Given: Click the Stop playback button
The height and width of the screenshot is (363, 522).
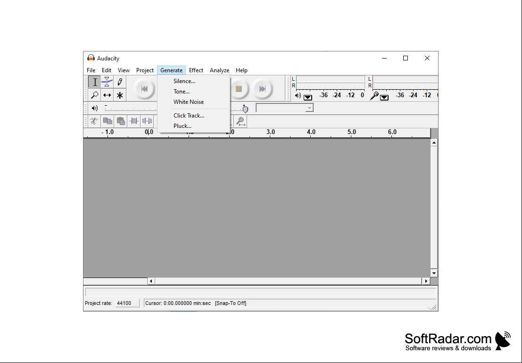Looking at the screenshot, I should coord(239,89).
